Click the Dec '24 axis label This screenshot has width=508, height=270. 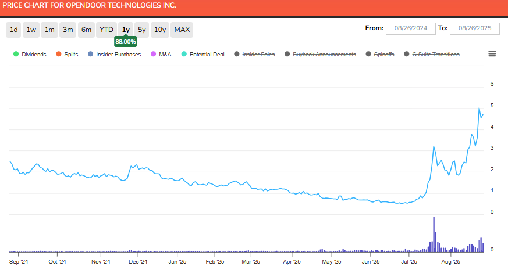[x=138, y=262]
